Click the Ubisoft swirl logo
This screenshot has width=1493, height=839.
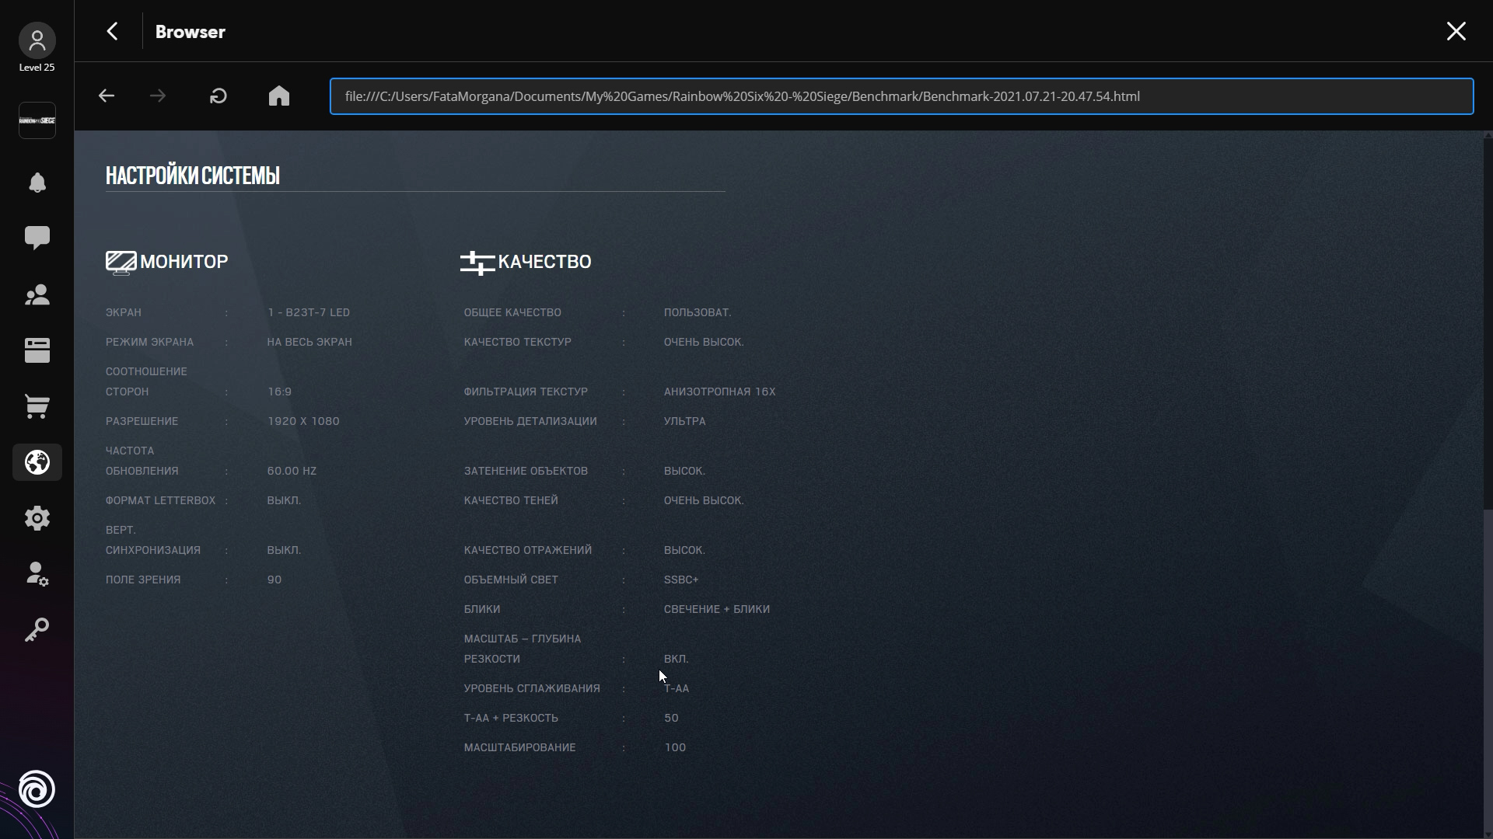[x=37, y=789]
